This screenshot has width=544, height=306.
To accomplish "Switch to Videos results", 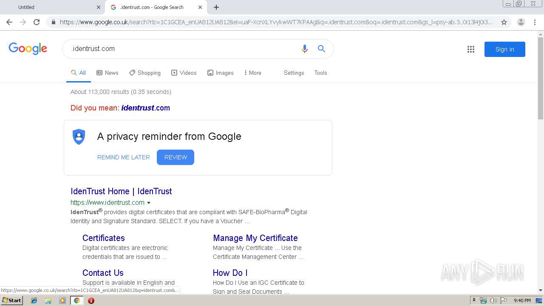I will (x=184, y=73).
